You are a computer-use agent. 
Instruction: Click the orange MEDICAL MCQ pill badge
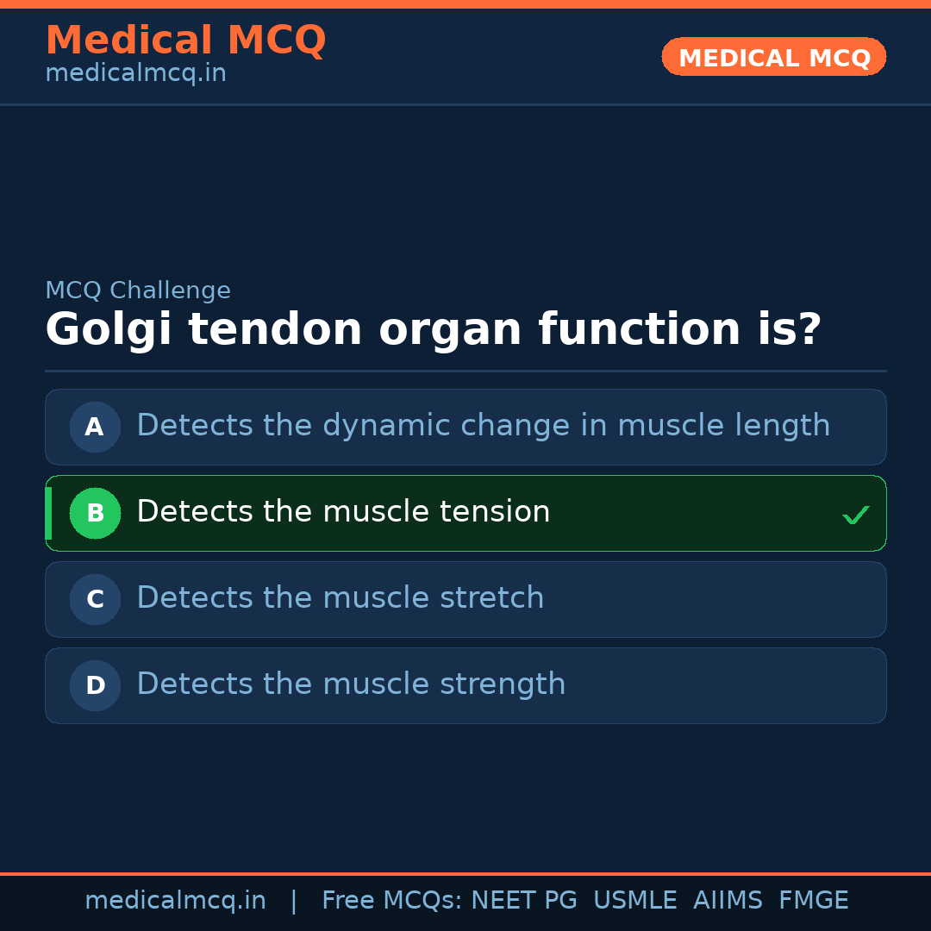(773, 57)
